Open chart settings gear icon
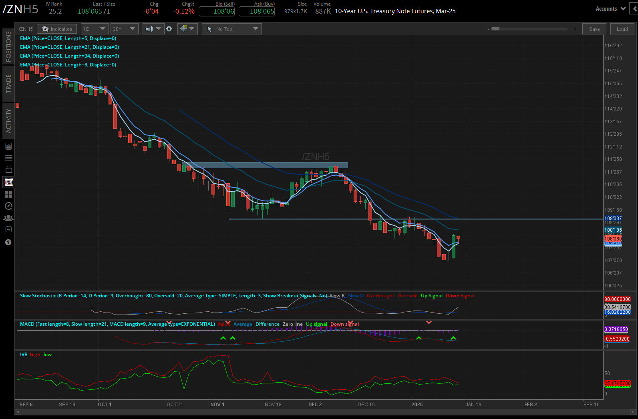Screen dimensions: 638x419 pos(169,29)
